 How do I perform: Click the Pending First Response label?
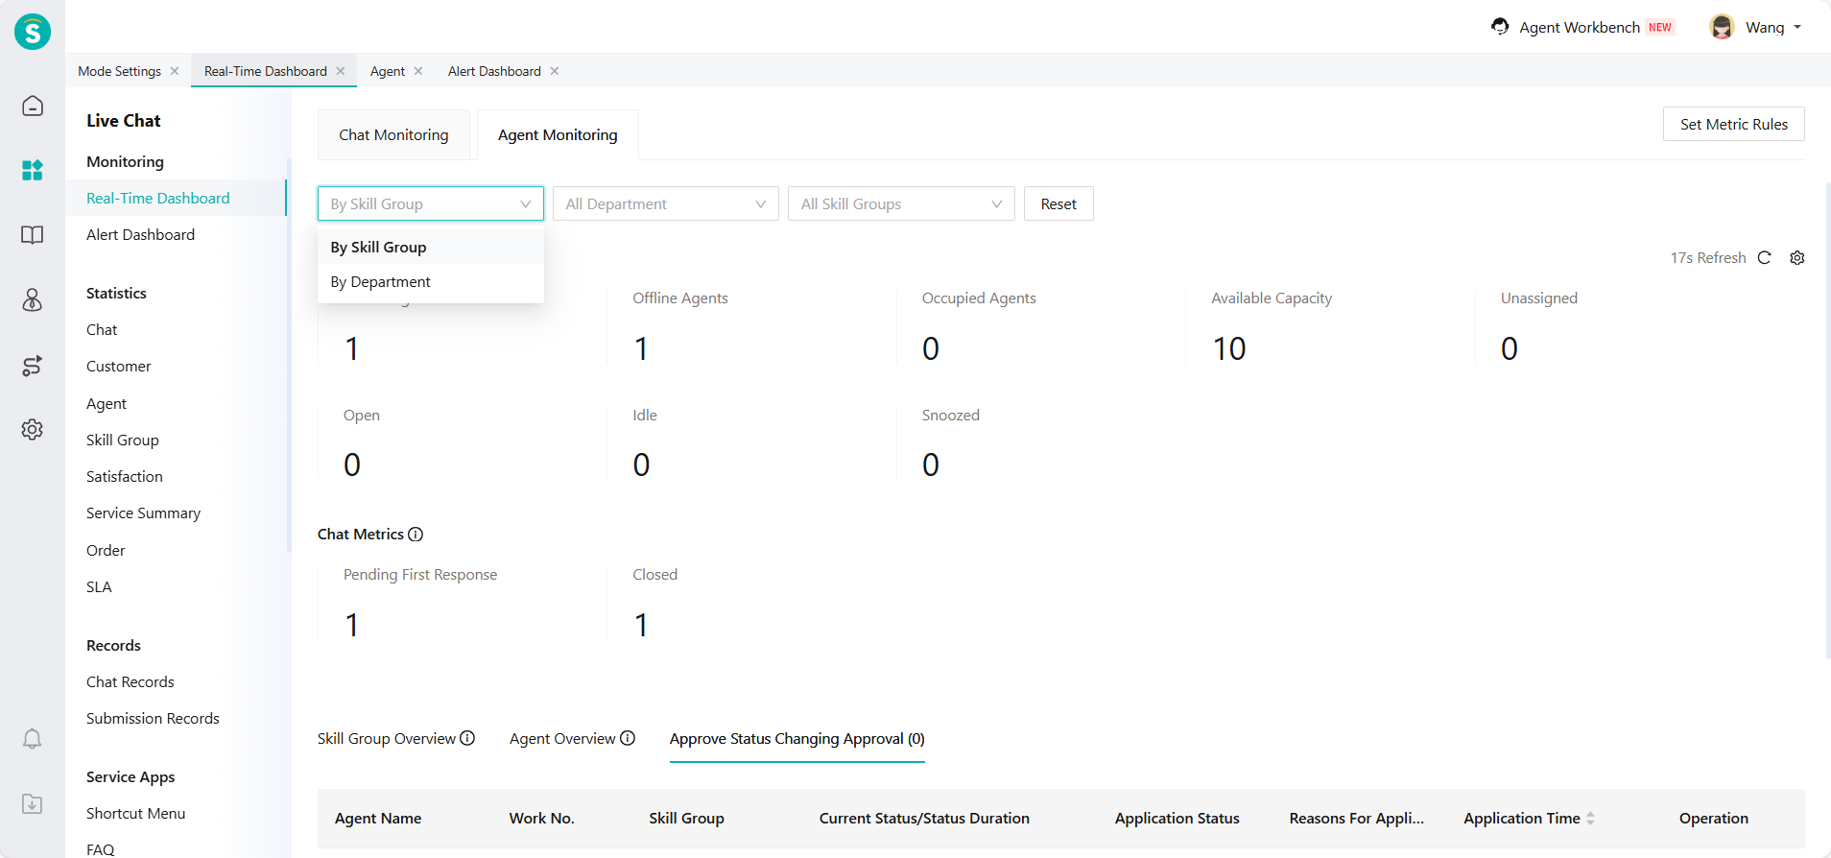tap(420, 574)
